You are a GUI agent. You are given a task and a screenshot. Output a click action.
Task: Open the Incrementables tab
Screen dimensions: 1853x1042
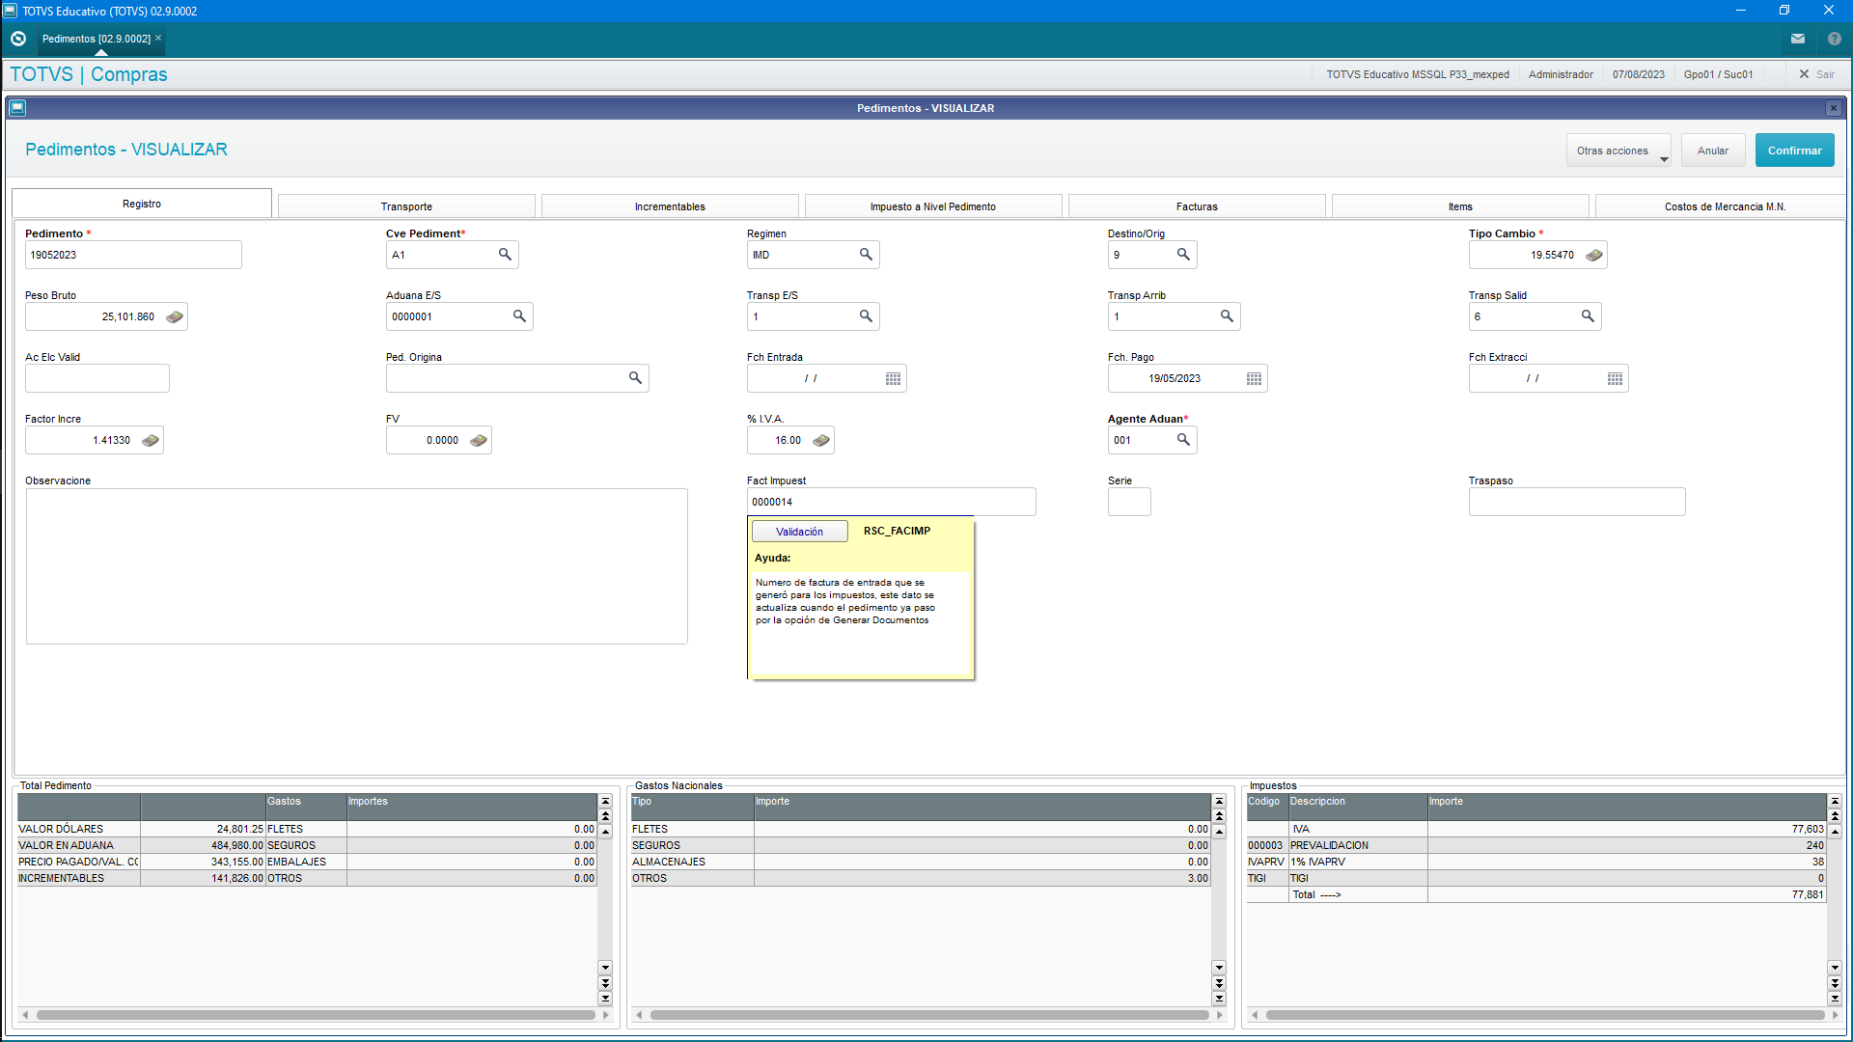(x=670, y=206)
